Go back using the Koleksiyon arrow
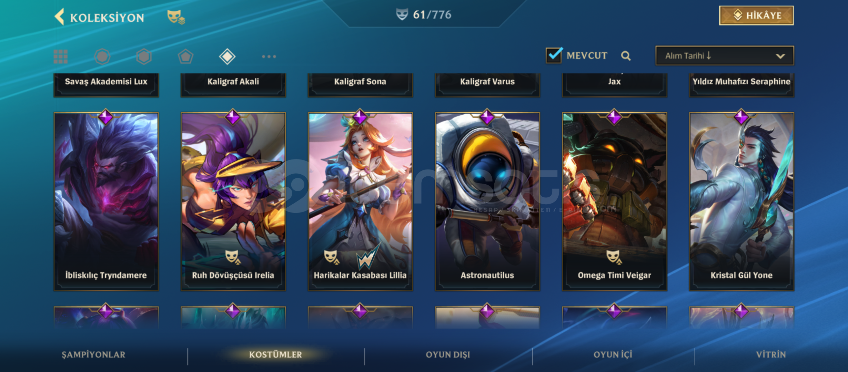The image size is (848, 372). click(59, 17)
